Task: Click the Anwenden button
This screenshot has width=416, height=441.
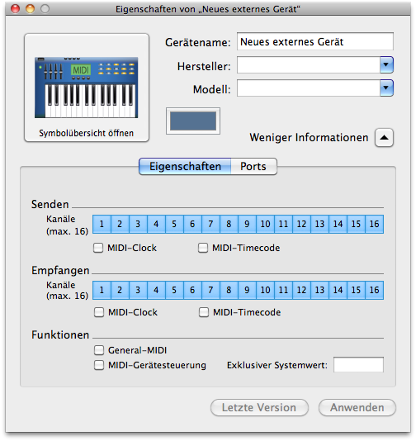Action: click(357, 407)
